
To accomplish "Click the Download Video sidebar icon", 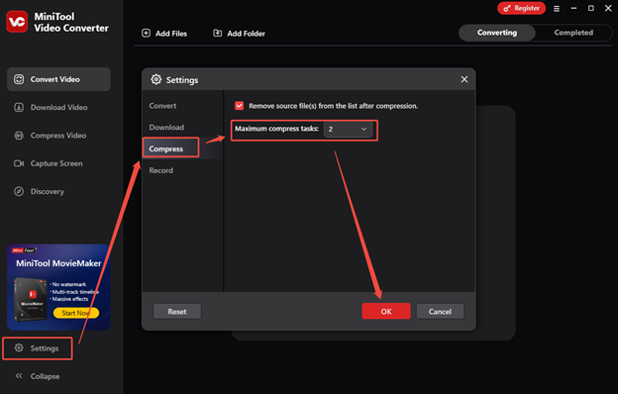I will (19, 107).
